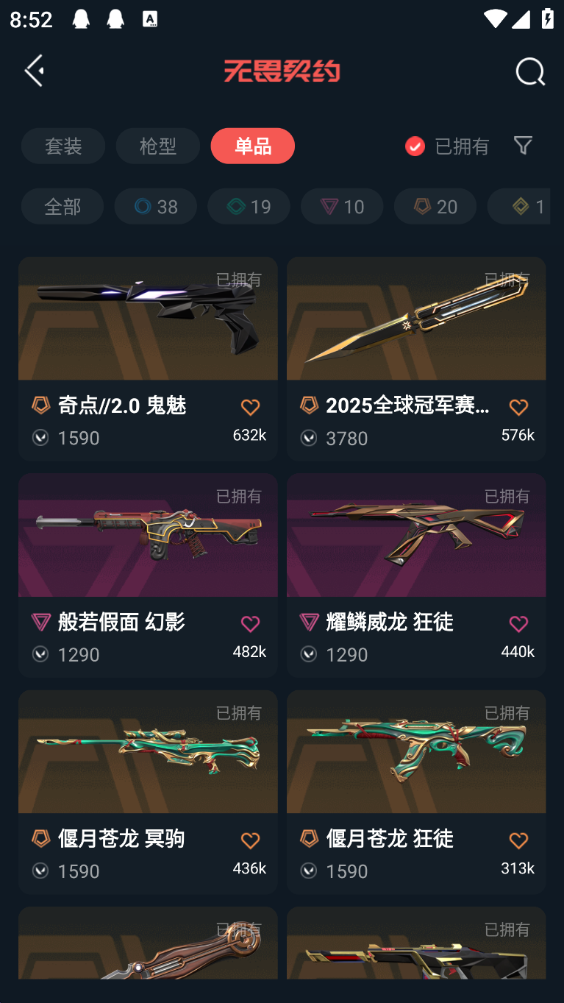Favorite the 奇点//2.0 鬼魅 skin heart
The height and width of the screenshot is (1003, 564).
click(250, 407)
